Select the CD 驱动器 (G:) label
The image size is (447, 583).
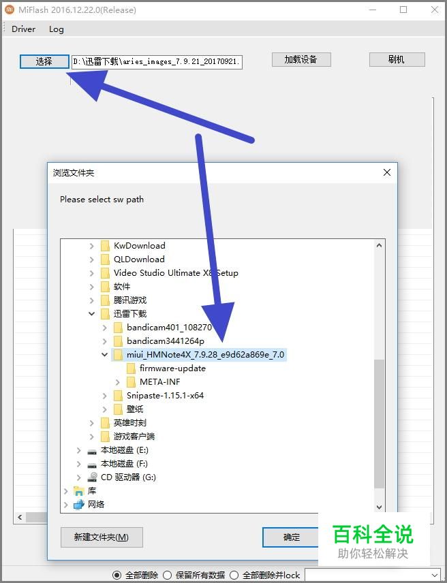point(128,477)
